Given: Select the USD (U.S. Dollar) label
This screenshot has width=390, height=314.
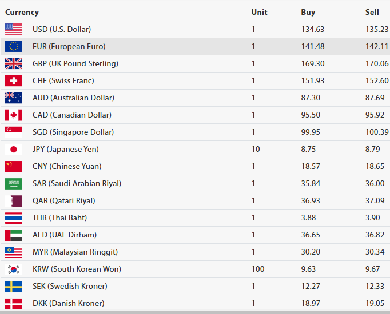Looking at the screenshot, I should (x=62, y=29).
